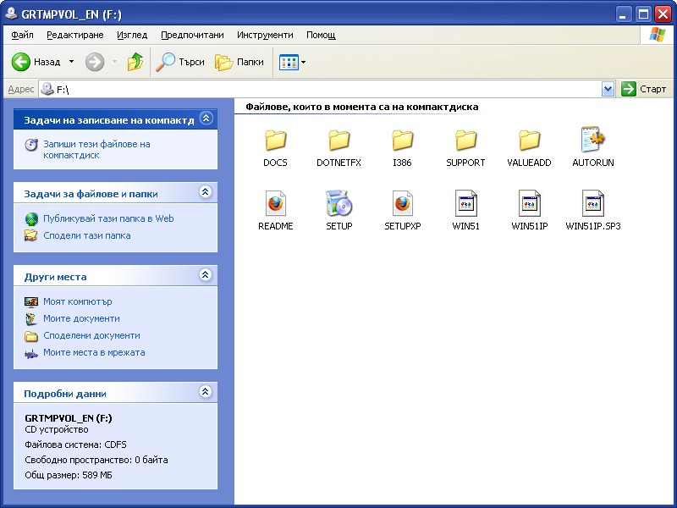Open the Редактиране menu
Screen dimensions: 677x508
point(75,35)
